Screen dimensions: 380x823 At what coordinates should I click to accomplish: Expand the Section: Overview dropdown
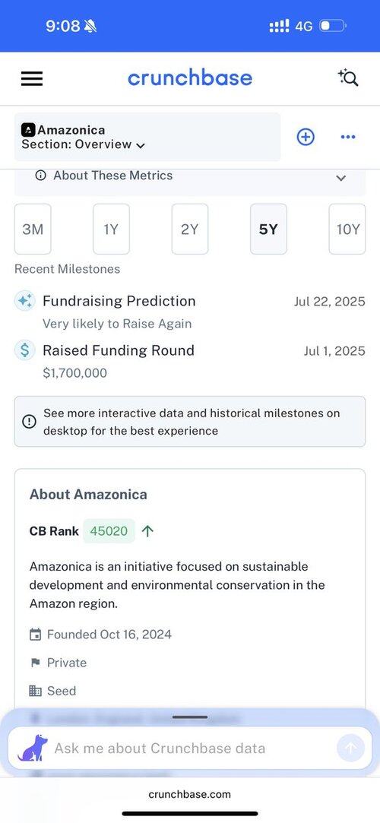[x=84, y=144]
